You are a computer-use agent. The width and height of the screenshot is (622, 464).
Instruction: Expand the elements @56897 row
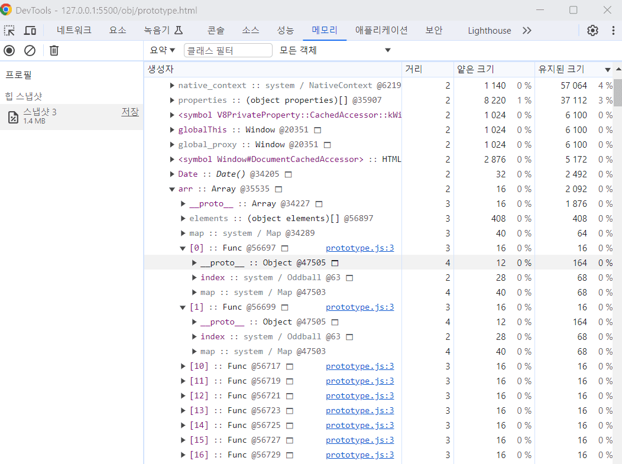(183, 219)
